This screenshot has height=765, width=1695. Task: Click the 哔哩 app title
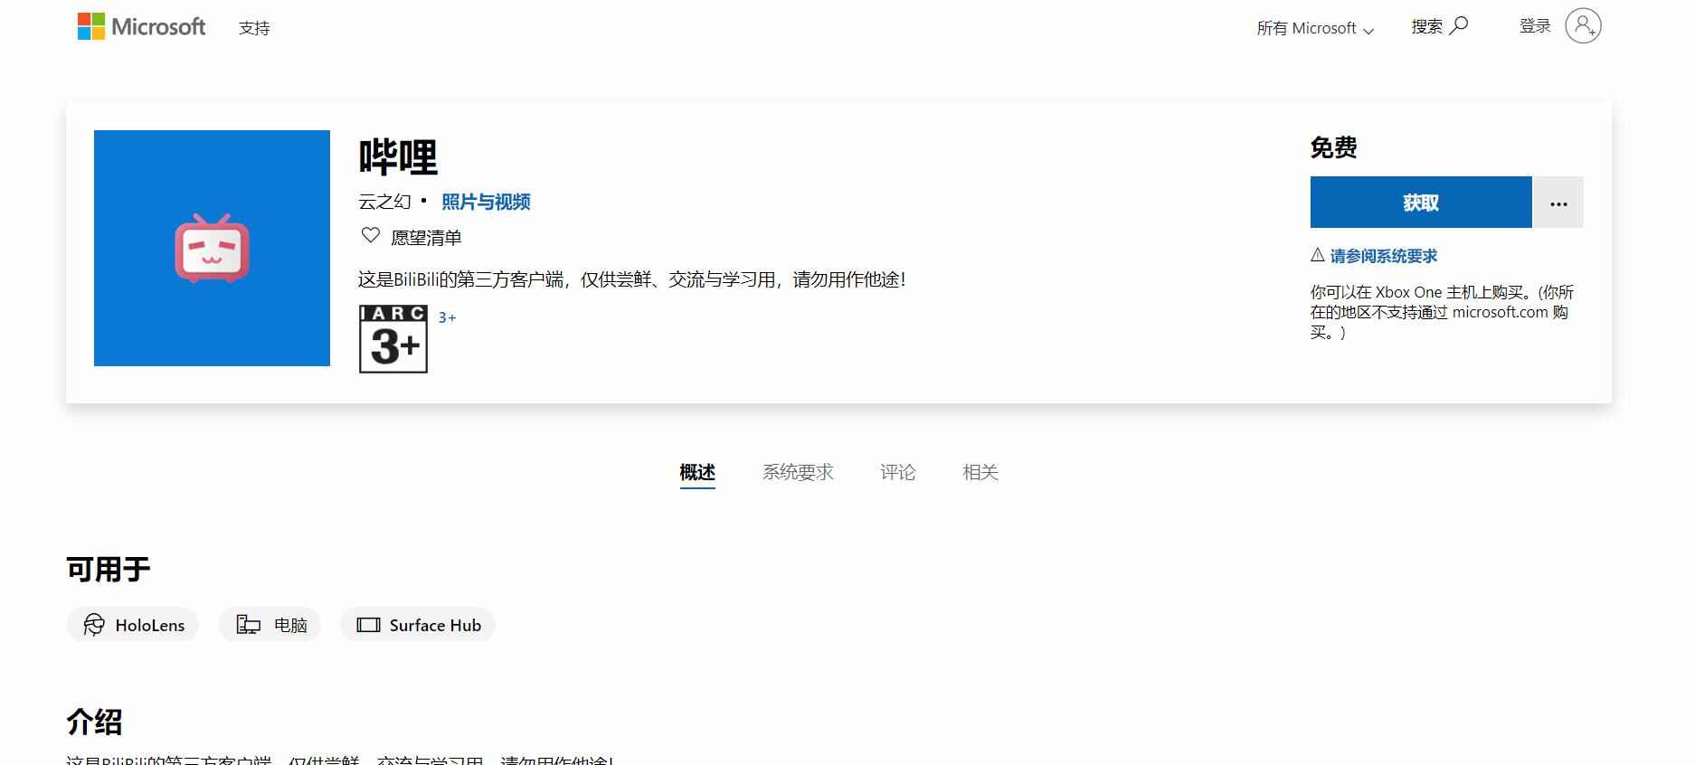pyautogui.click(x=398, y=157)
